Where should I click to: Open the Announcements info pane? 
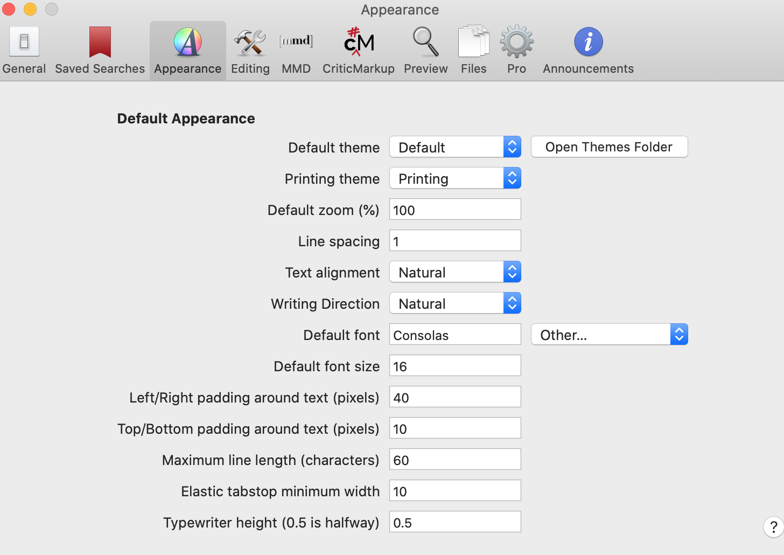pos(588,51)
